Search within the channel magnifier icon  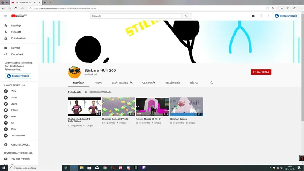click(212, 82)
